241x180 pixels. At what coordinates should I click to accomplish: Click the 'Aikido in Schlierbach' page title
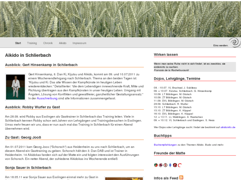click(x=28, y=55)
